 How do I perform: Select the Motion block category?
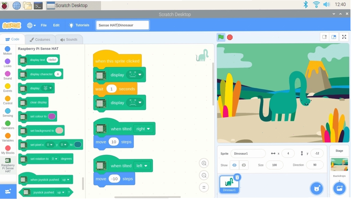(8, 51)
